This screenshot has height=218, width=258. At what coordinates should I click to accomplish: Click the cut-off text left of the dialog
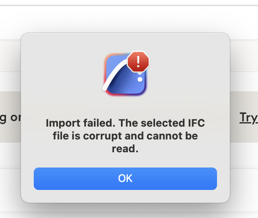10,118
